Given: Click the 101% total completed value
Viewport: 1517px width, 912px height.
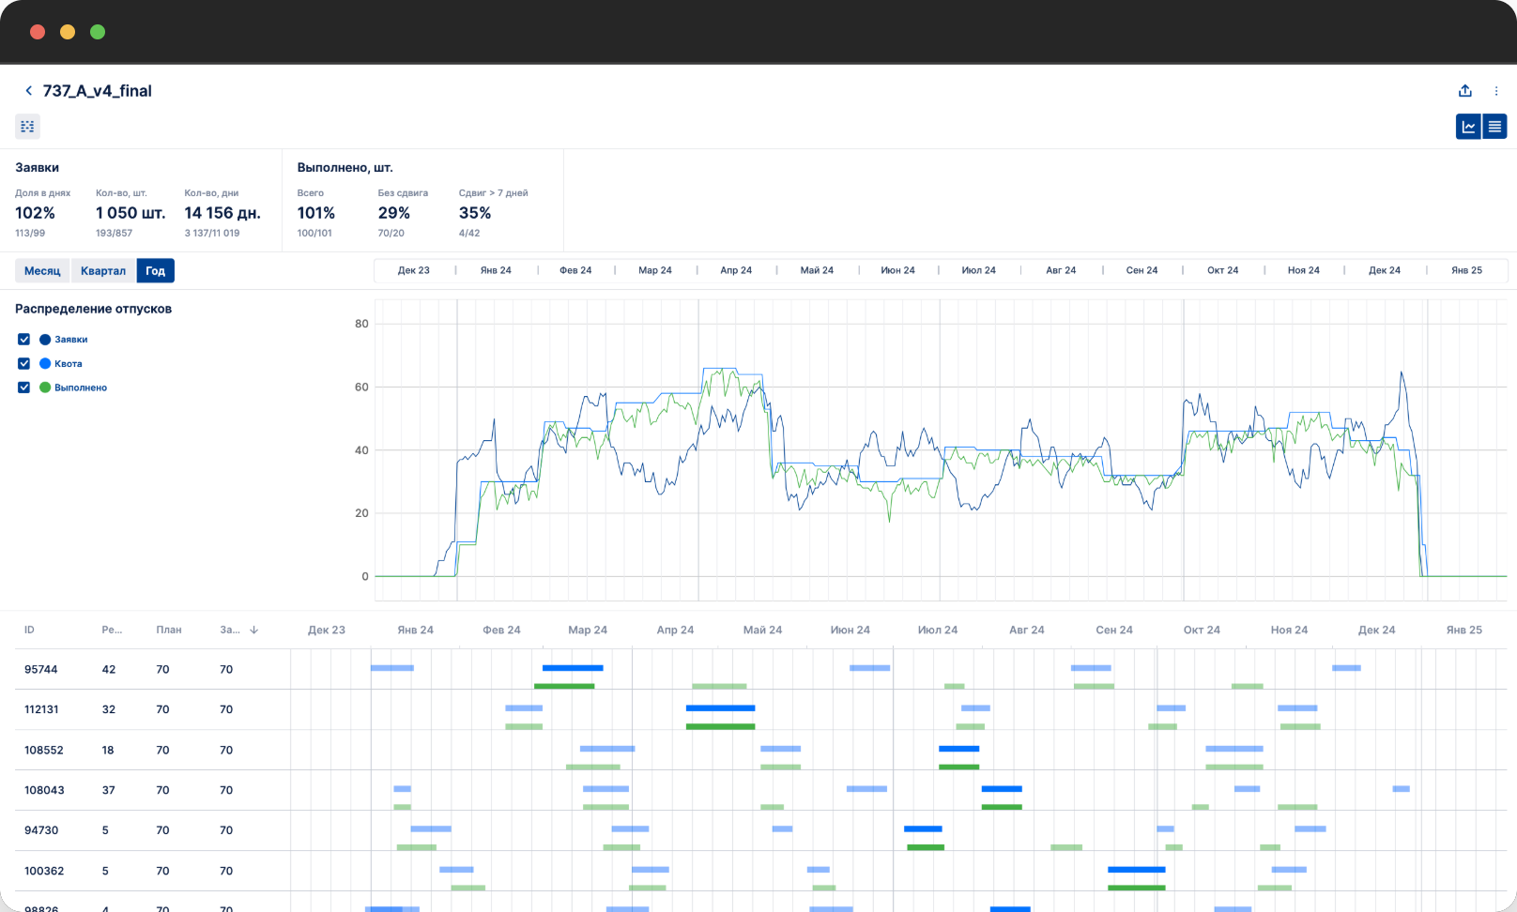Looking at the screenshot, I should [x=316, y=213].
